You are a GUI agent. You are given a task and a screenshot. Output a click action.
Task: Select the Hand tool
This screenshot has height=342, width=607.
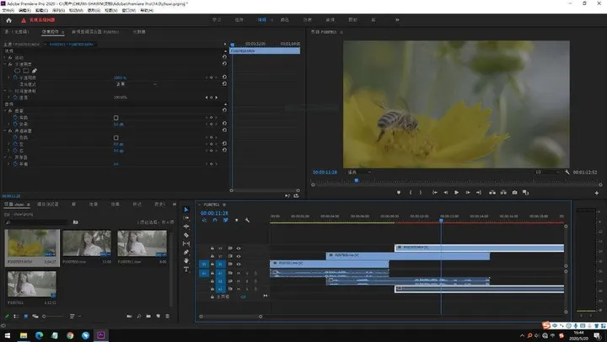pyautogui.click(x=187, y=260)
